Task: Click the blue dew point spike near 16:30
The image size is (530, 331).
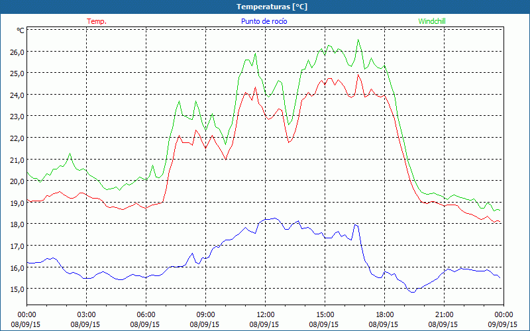Action: point(356,225)
